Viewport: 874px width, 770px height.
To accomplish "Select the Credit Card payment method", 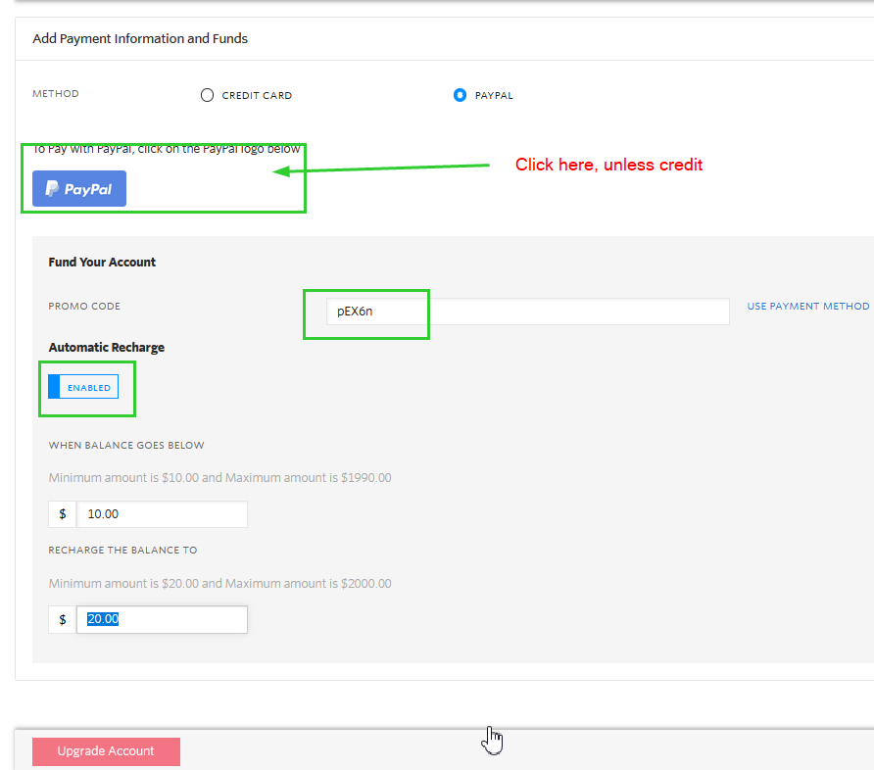I will (207, 95).
